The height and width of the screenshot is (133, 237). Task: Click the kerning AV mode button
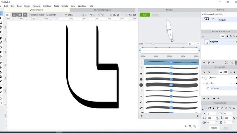point(20,15)
